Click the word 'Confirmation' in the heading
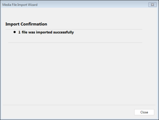 pos(34,24)
